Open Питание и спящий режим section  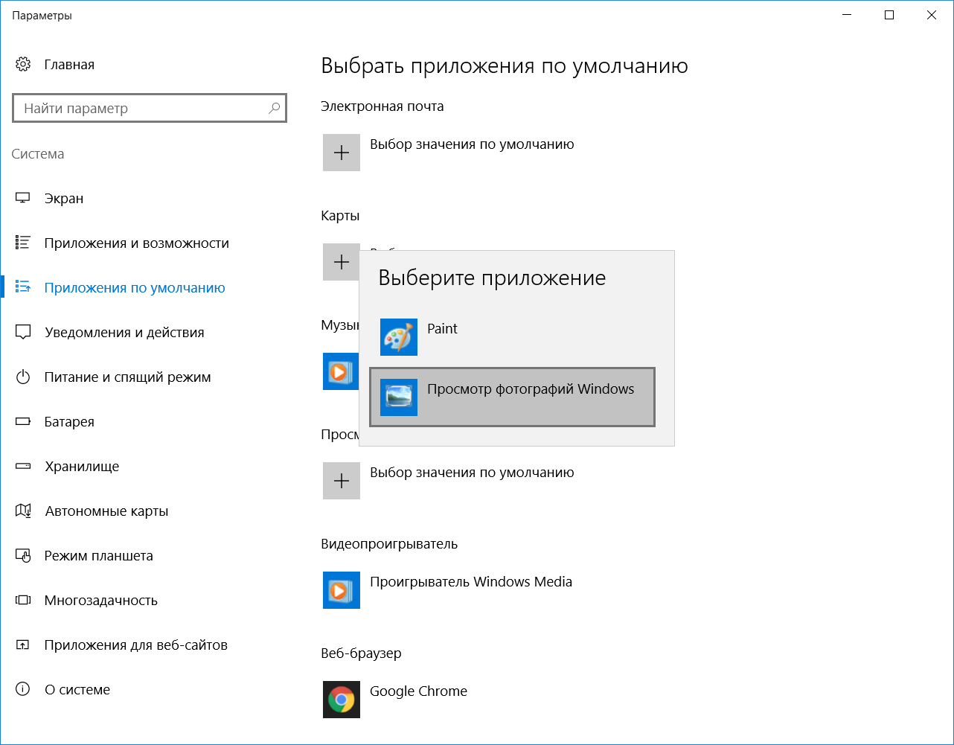(x=150, y=377)
